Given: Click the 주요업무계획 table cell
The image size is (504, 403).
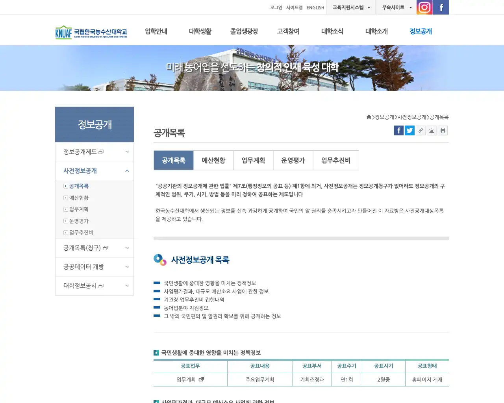Looking at the screenshot, I should [260, 379].
